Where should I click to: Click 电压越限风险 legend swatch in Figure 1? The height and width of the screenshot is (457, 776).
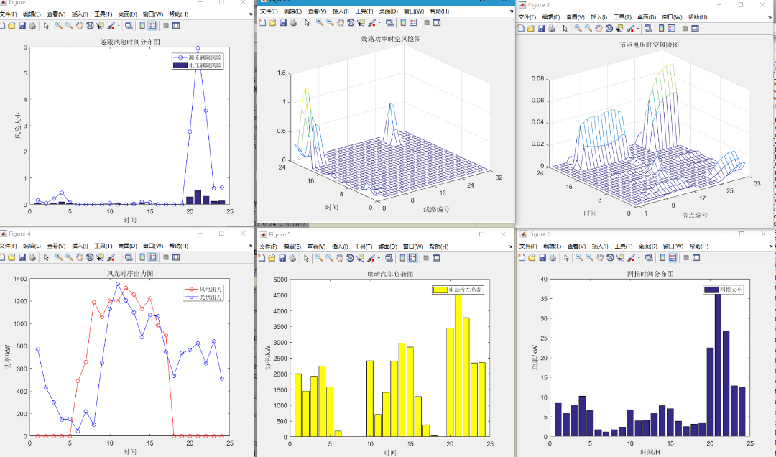[180, 65]
